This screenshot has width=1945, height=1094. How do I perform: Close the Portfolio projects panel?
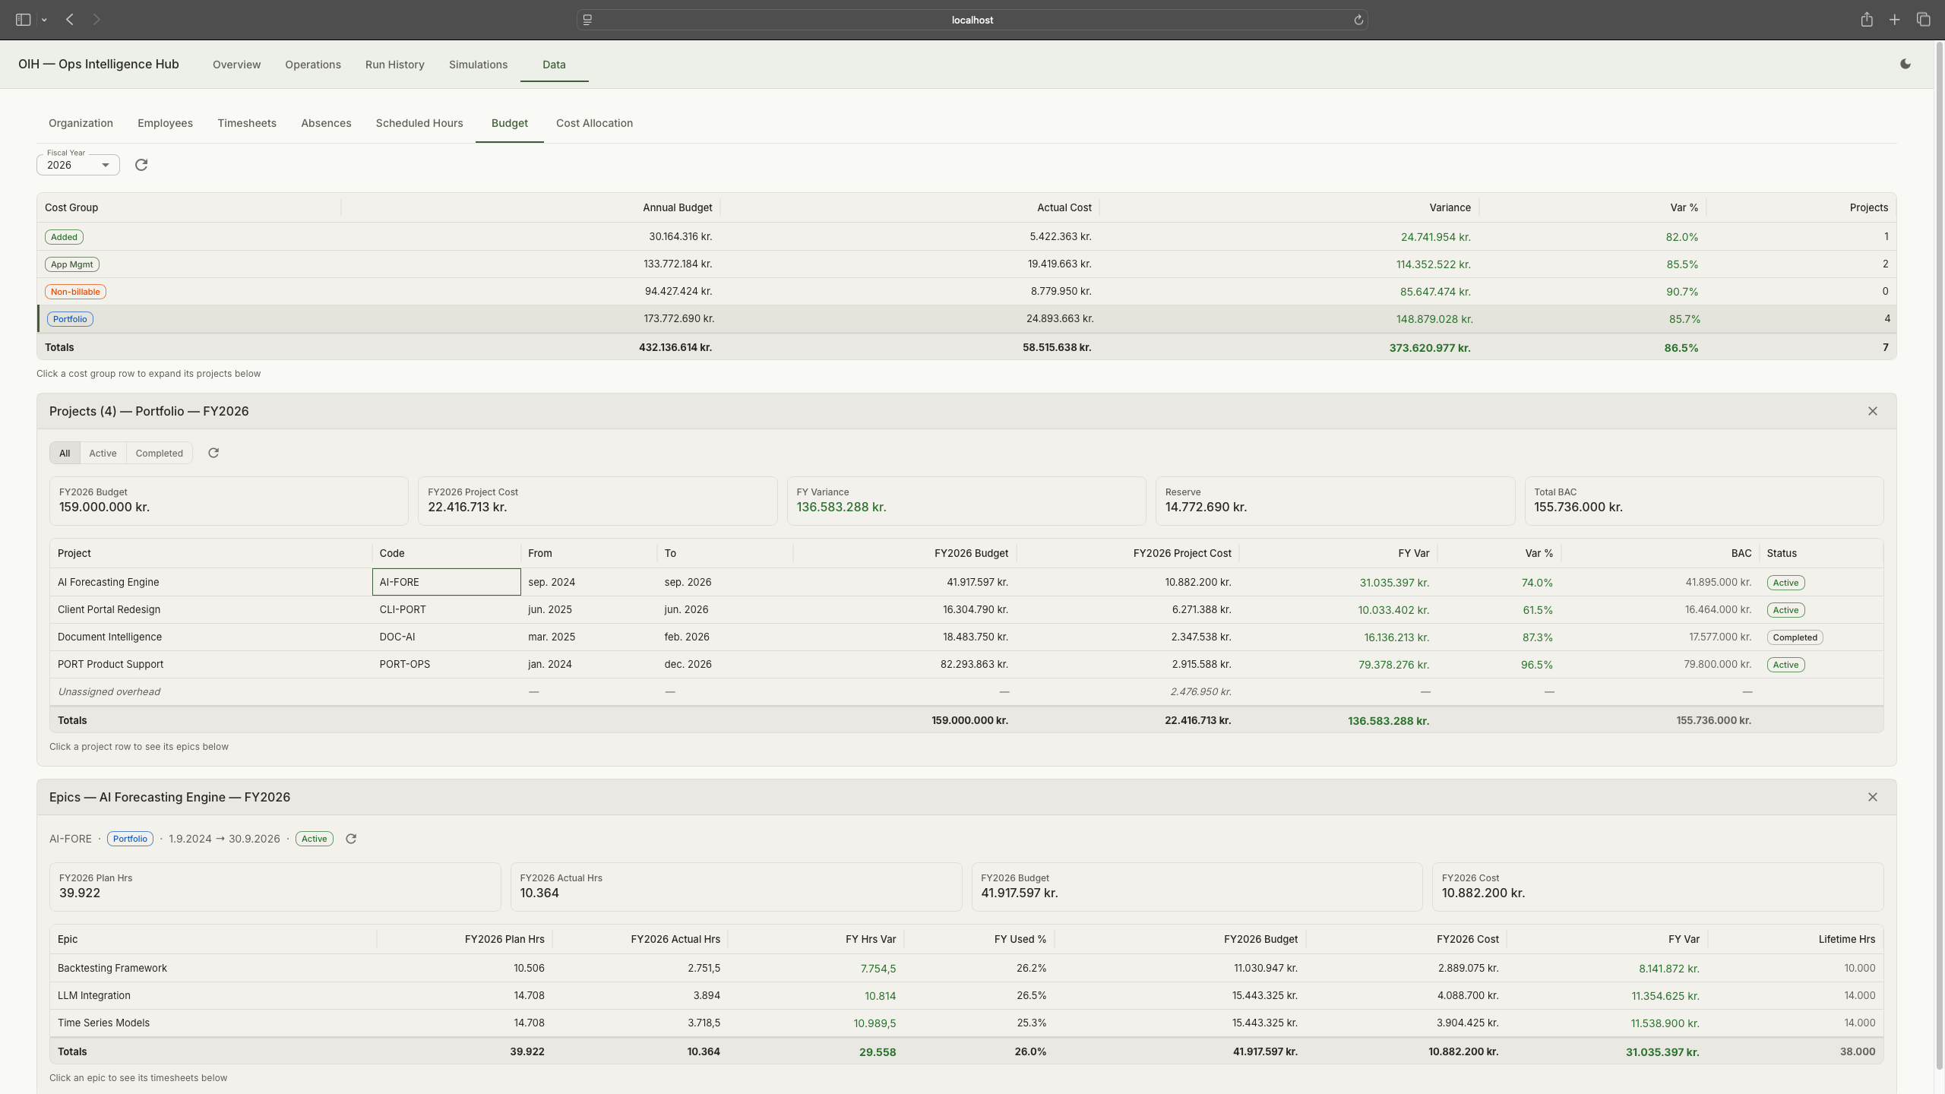[1872, 411]
